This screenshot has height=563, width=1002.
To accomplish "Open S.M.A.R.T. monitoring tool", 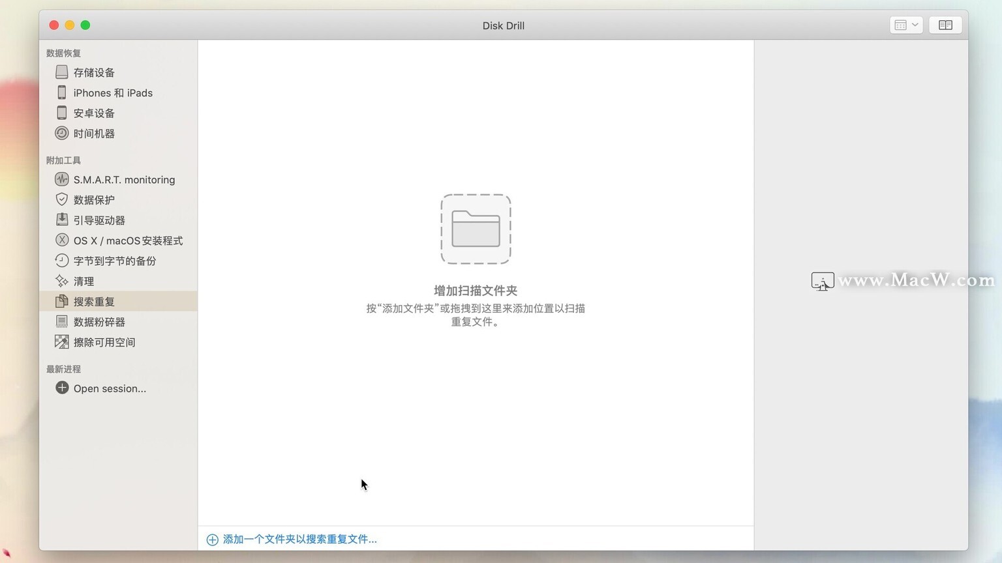I will (118, 179).
